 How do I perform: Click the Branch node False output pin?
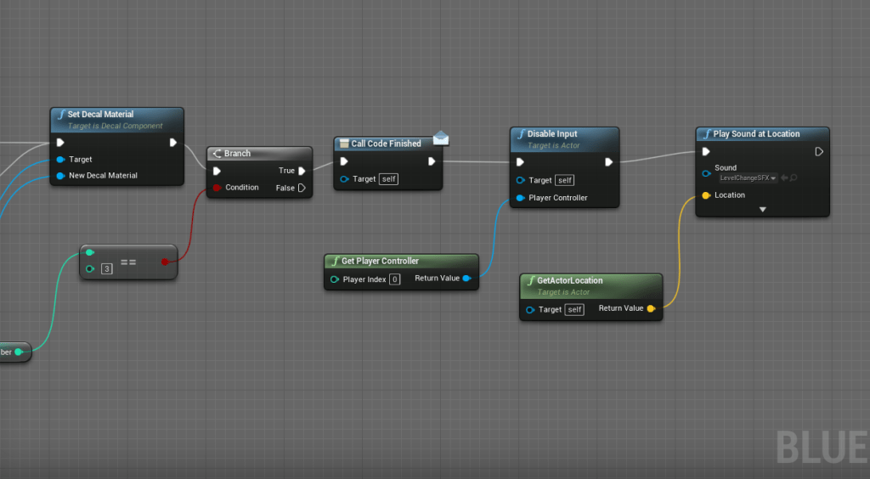point(302,188)
